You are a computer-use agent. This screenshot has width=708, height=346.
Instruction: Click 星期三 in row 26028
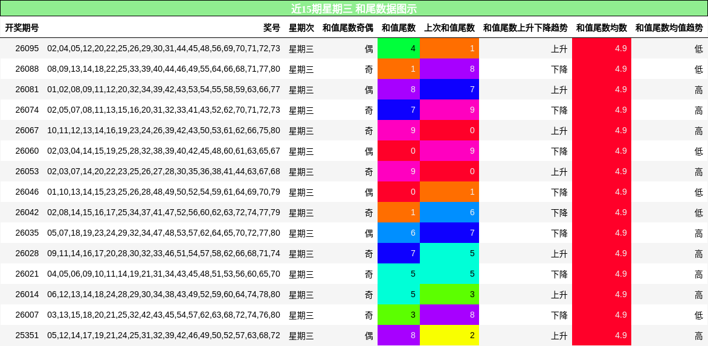click(301, 254)
